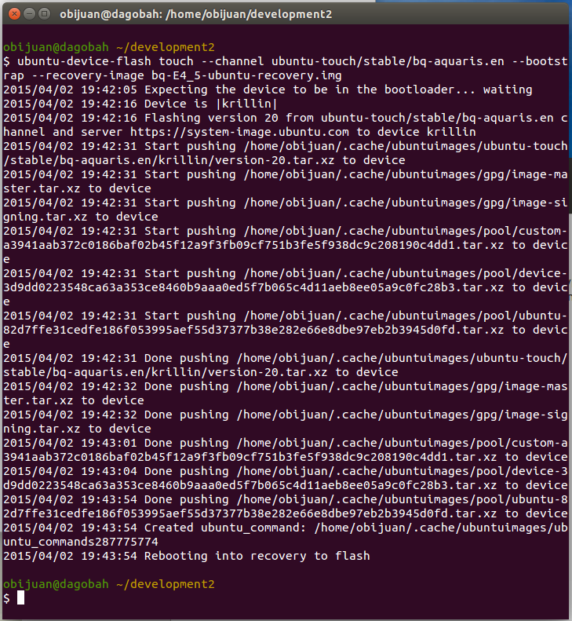Click the 19:42:31 'Done pushing' line for 'ubuntu-touch/'

pyautogui.click(x=286, y=358)
